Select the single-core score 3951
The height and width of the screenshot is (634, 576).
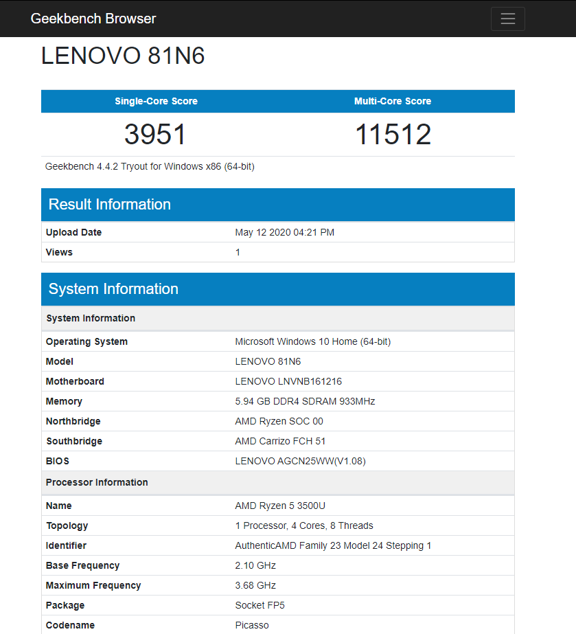coord(155,134)
